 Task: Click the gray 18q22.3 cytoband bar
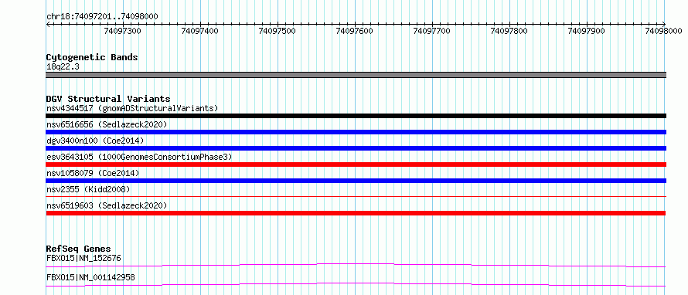pos(356,75)
